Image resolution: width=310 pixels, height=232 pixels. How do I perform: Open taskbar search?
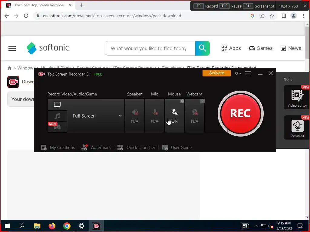[x=22, y=226]
